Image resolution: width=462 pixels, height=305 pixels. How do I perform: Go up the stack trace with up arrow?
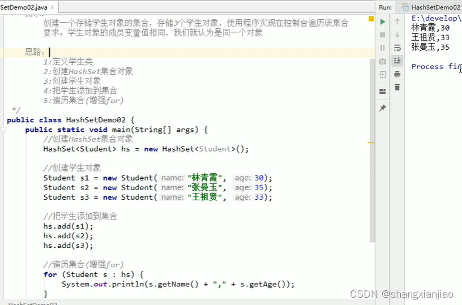397,22
